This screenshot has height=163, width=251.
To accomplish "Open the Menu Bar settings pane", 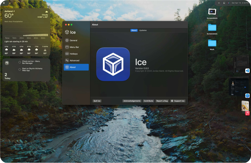I will [76, 47].
